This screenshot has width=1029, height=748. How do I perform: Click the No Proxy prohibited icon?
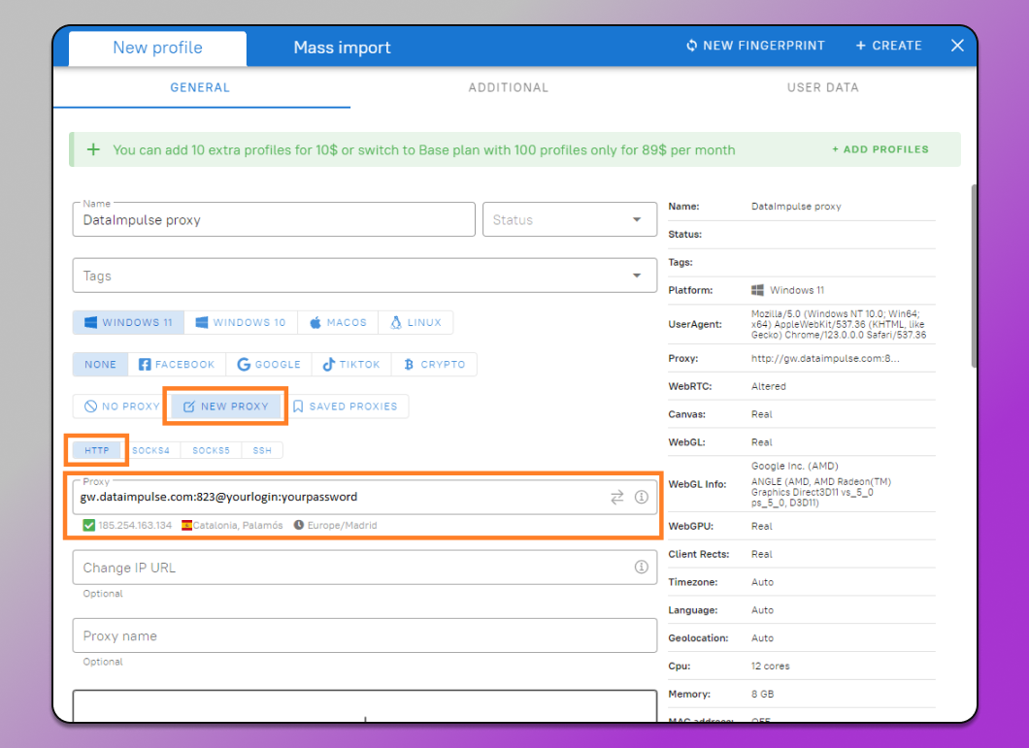pyautogui.click(x=90, y=407)
